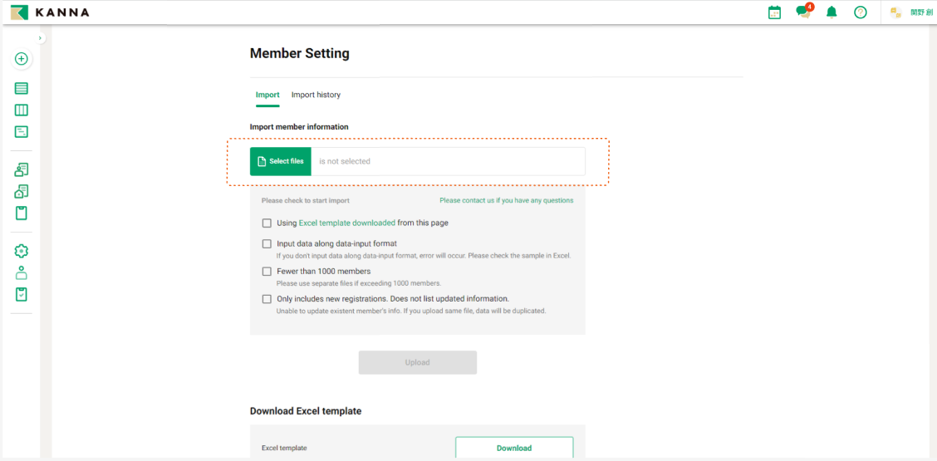Follow 'Please contact us' link
This screenshot has width=937, height=461.
(x=506, y=200)
